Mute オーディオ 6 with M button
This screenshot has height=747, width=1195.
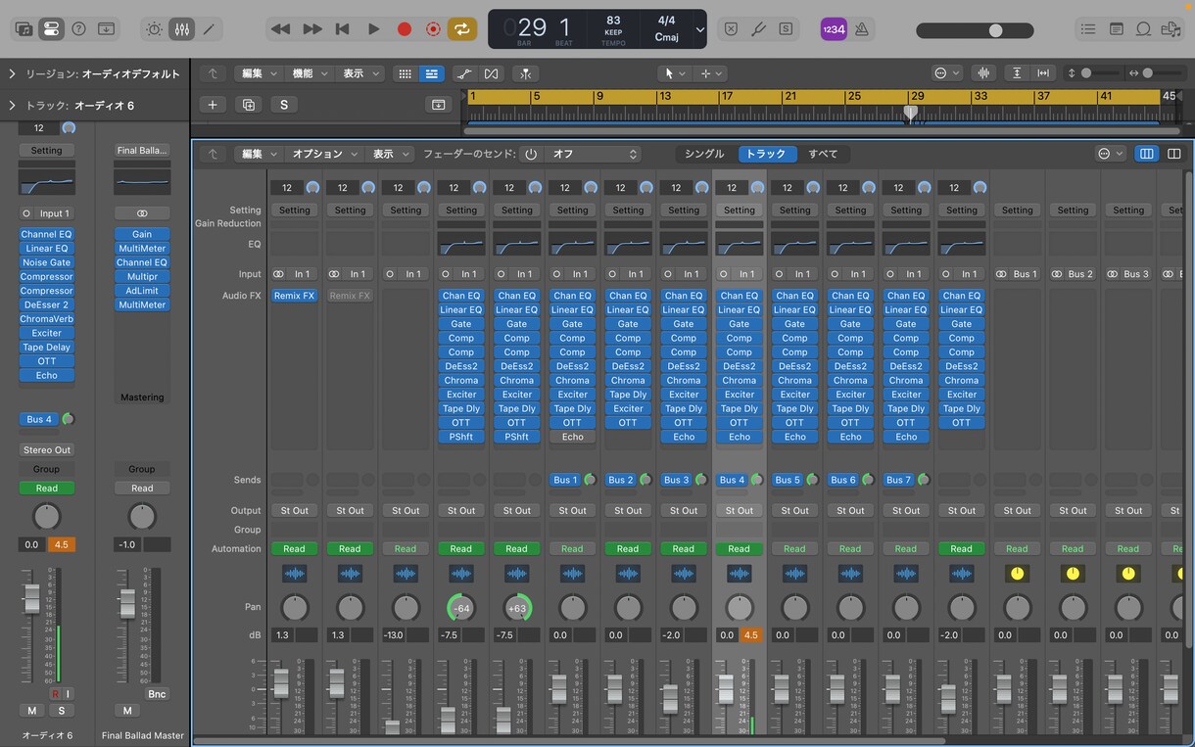pos(31,711)
